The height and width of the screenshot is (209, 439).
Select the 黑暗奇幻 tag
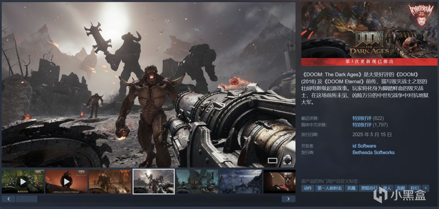click(x=369, y=188)
